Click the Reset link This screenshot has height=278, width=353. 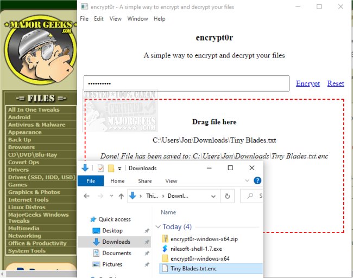336,83
